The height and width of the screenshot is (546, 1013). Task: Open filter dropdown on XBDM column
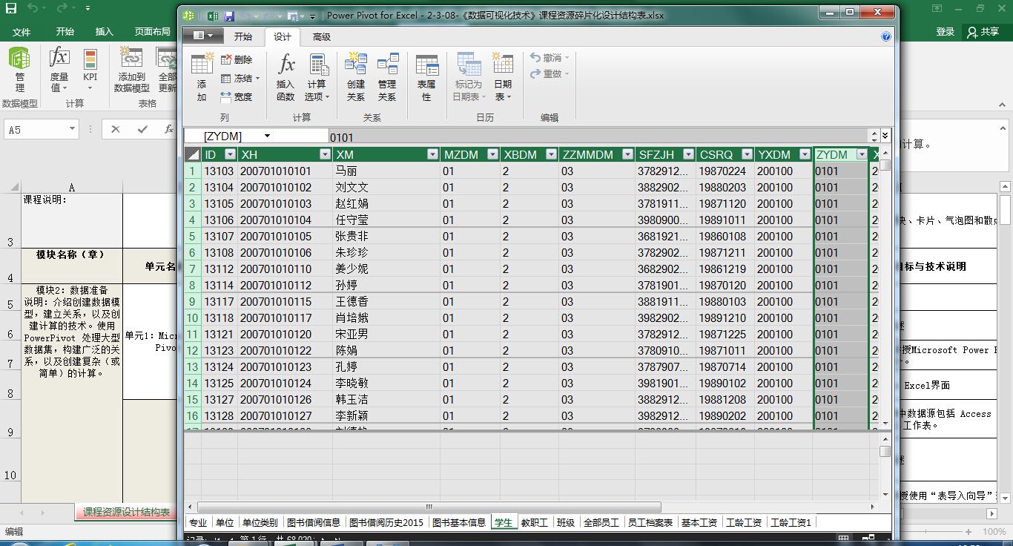[x=551, y=154]
